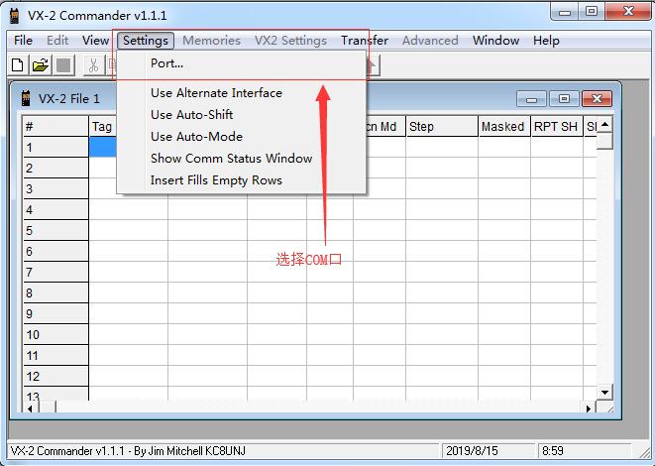Choose Port... from Settings menu
The width and height of the screenshot is (655, 466).
[166, 63]
